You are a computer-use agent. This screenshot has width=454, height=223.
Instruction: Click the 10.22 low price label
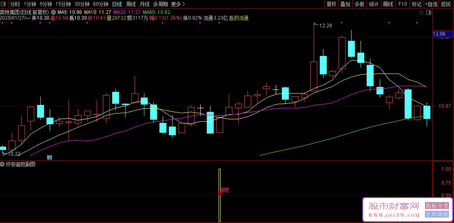(14, 154)
